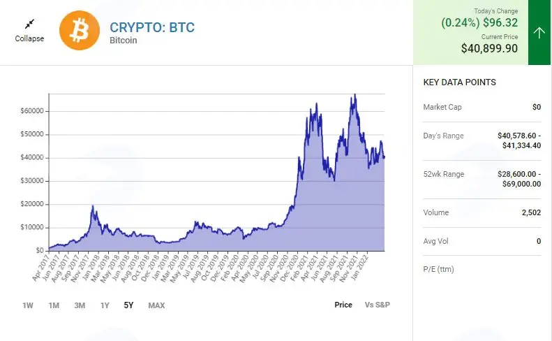Viewport: 552px width, 341px height.
Task: Open the CRYPTO: BTC title link
Action: [152, 27]
